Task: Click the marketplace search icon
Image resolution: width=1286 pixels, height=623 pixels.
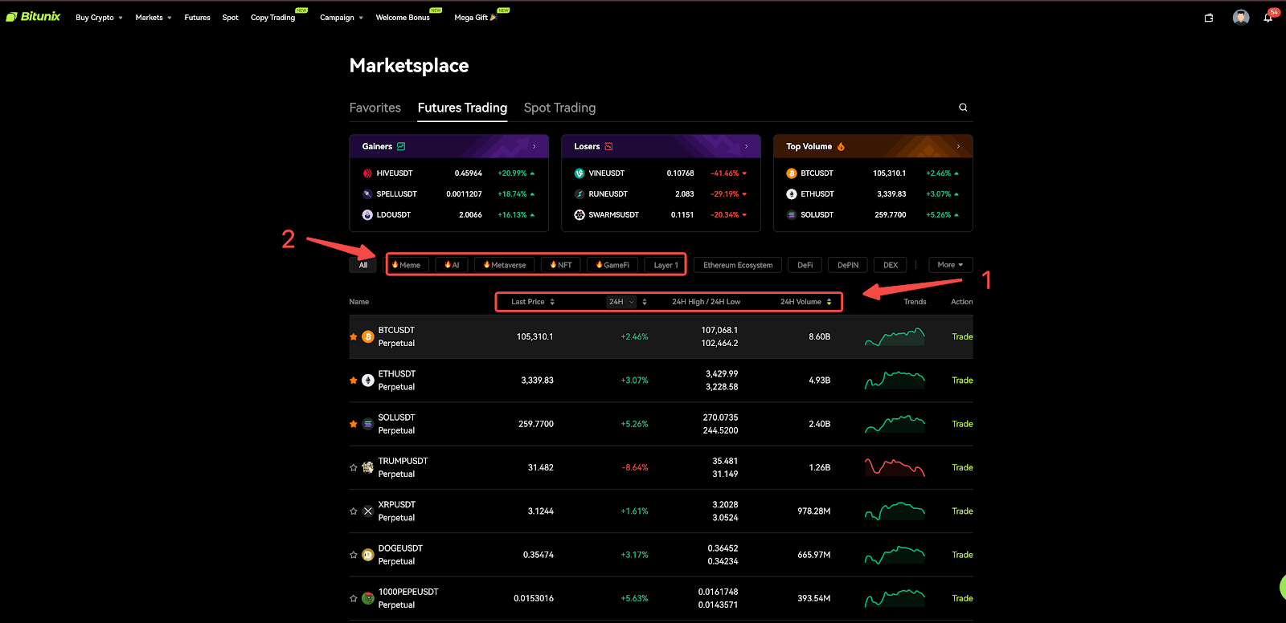Action: pyautogui.click(x=963, y=108)
